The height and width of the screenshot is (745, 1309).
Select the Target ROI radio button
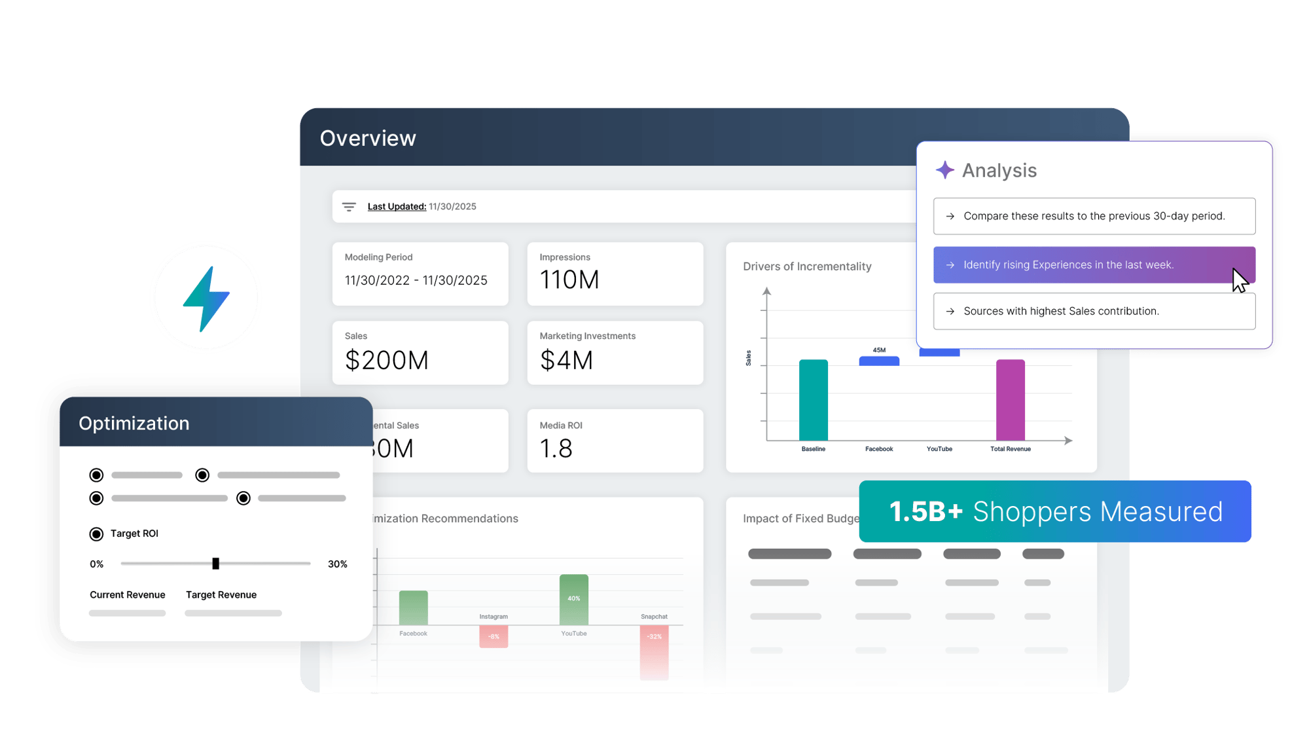96,534
